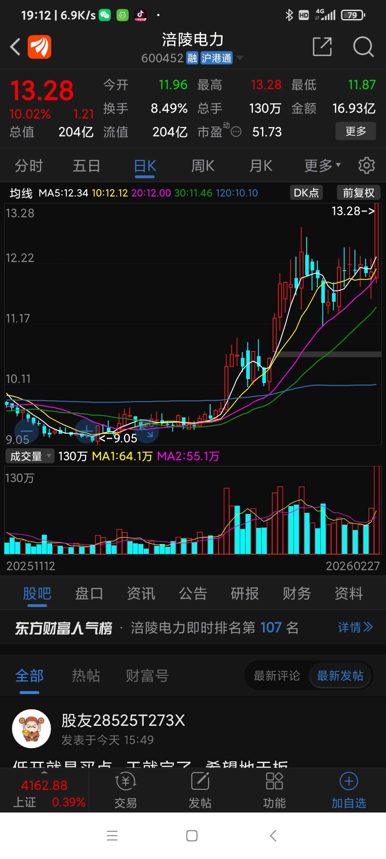Open the Eastmoney orange app logo
This screenshot has height=859, width=386.
(39, 47)
